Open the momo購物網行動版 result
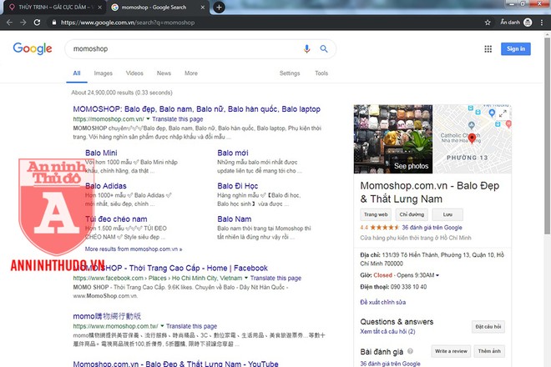 107,316
